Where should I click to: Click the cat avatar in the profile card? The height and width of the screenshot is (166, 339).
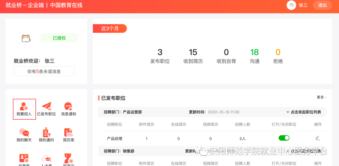pos(26,39)
